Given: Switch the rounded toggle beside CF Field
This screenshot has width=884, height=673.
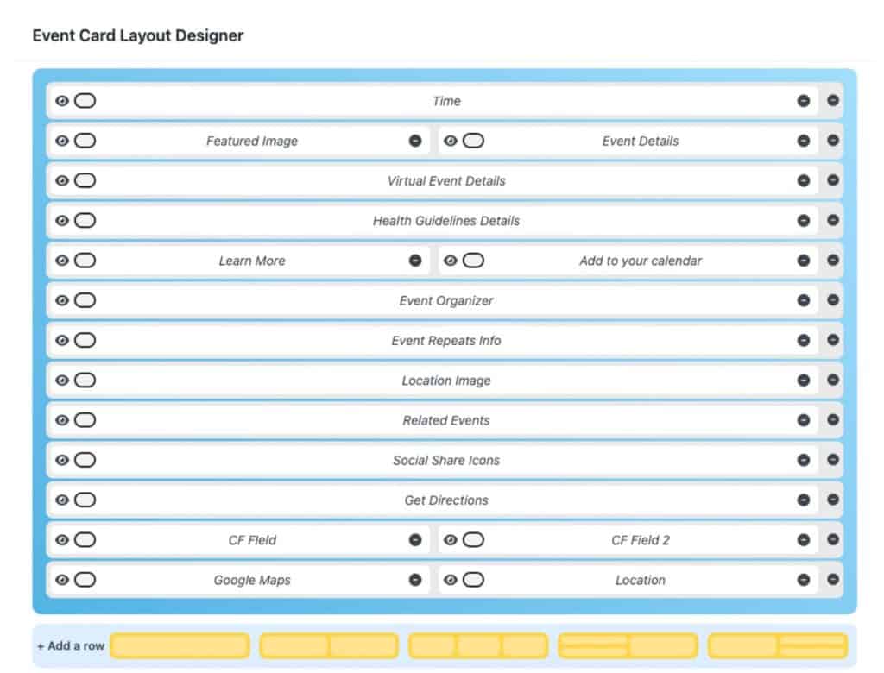Looking at the screenshot, I should tap(85, 540).
